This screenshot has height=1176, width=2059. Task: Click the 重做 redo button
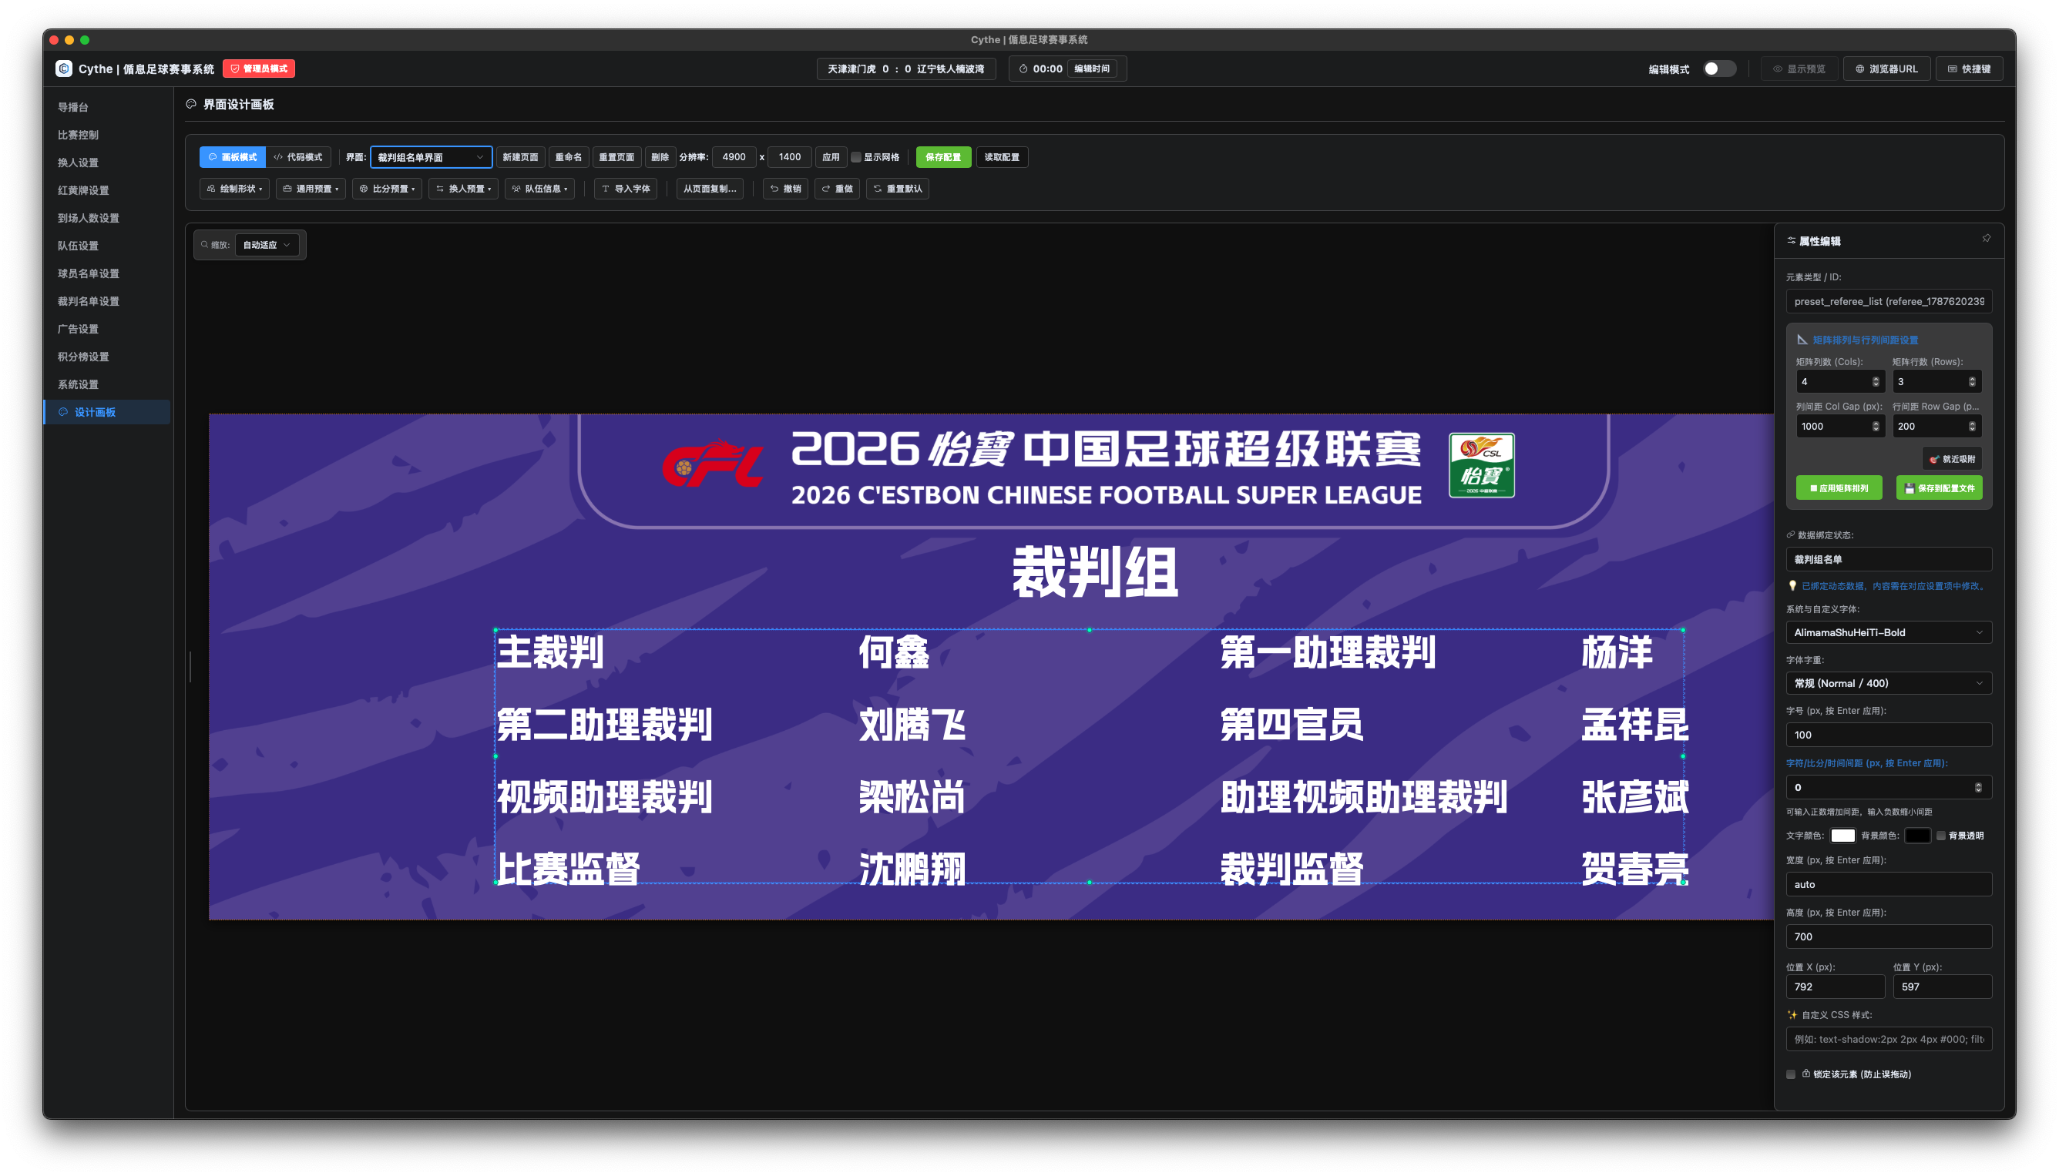(836, 188)
